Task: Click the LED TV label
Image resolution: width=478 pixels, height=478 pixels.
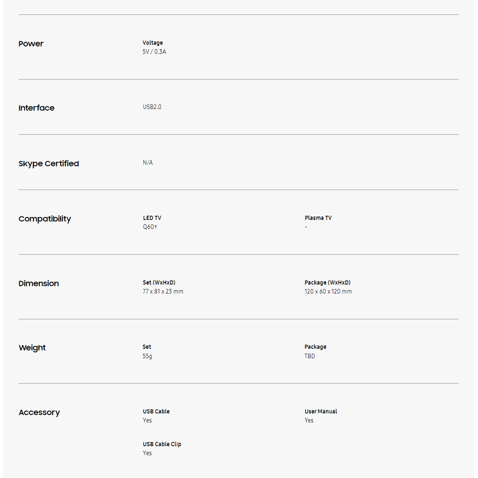Action: coord(152,218)
